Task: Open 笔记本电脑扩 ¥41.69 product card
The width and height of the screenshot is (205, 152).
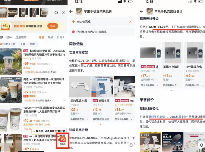Action: click(172, 65)
